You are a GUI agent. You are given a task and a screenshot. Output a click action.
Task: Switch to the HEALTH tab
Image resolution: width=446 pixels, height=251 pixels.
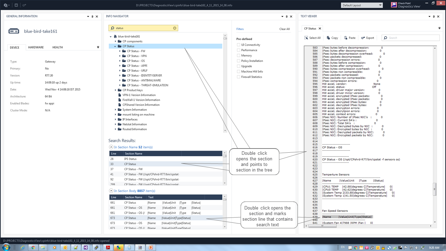point(58,47)
